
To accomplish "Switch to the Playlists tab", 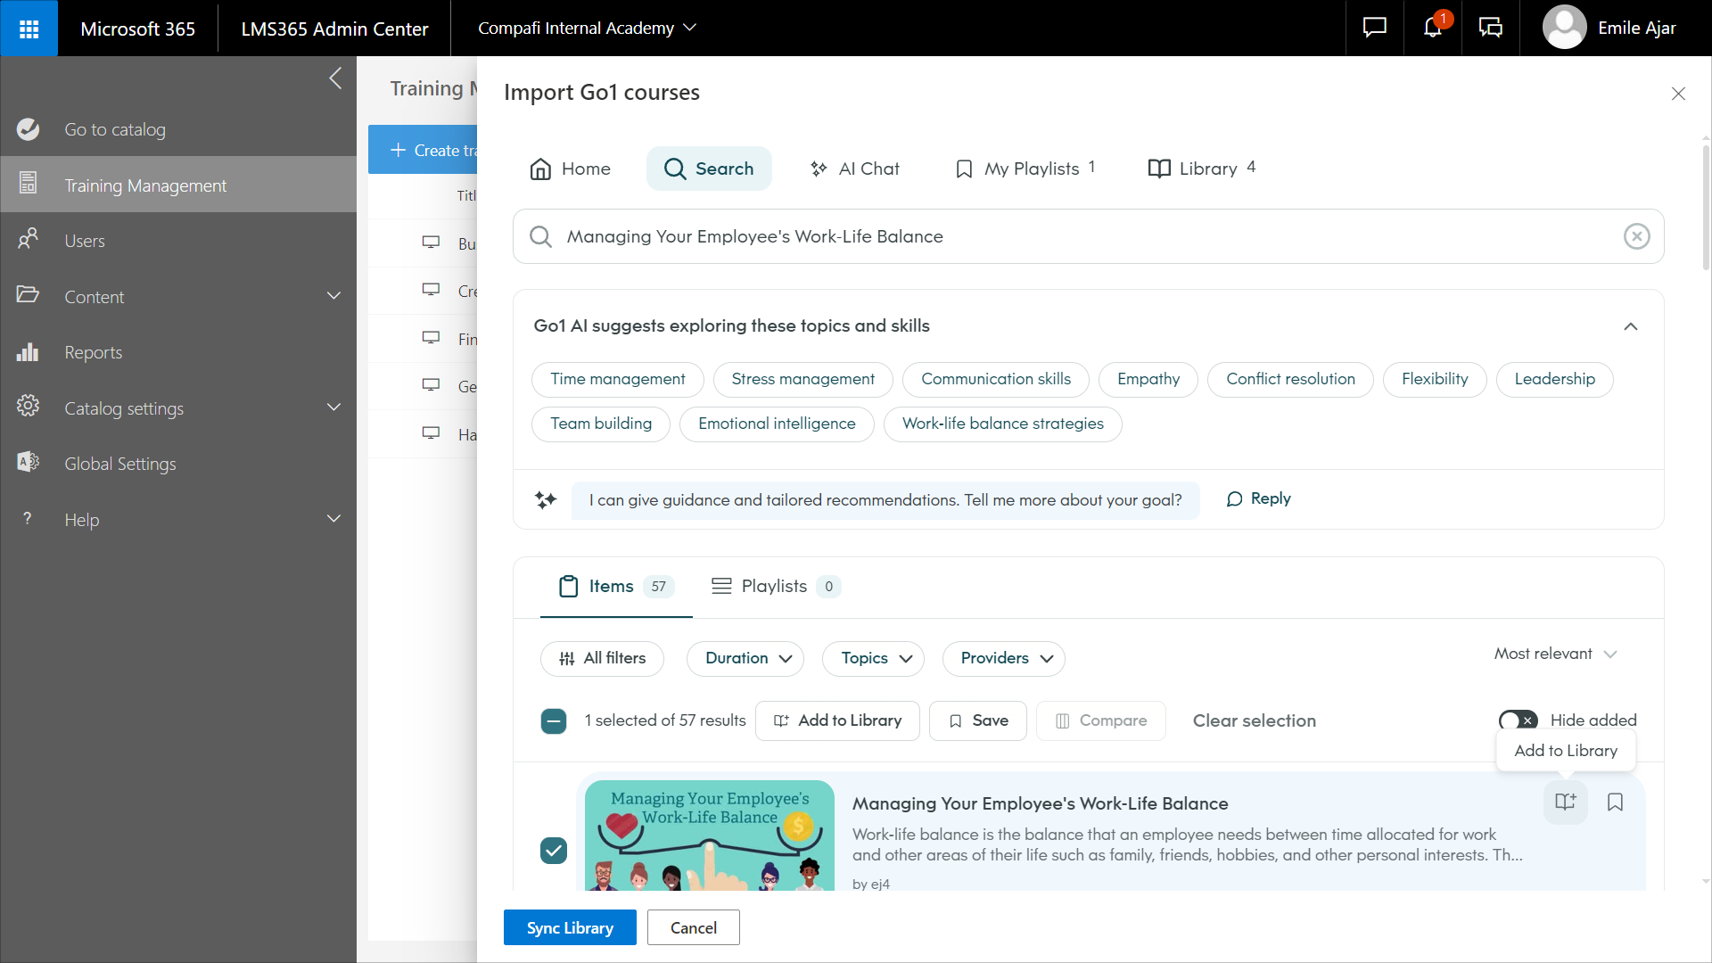I will point(774,586).
